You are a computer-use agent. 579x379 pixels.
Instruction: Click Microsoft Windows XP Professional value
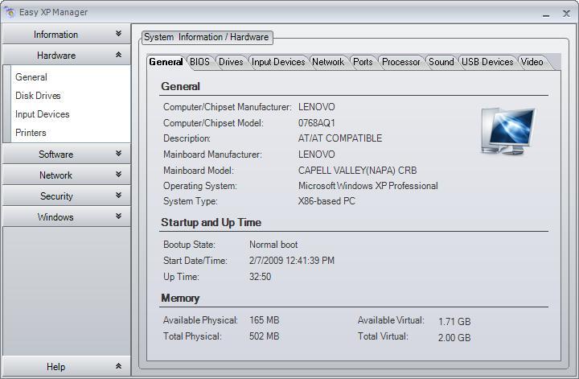(x=368, y=186)
